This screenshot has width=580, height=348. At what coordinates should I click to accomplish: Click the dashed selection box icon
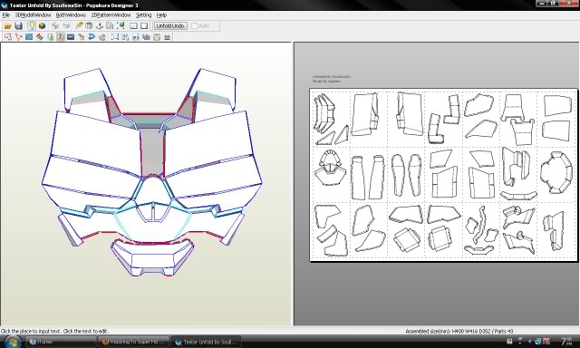tap(115, 36)
